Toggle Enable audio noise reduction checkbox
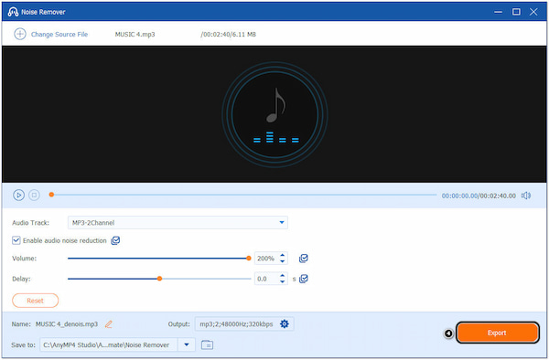The image size is (549, 360). coord(16,240)
